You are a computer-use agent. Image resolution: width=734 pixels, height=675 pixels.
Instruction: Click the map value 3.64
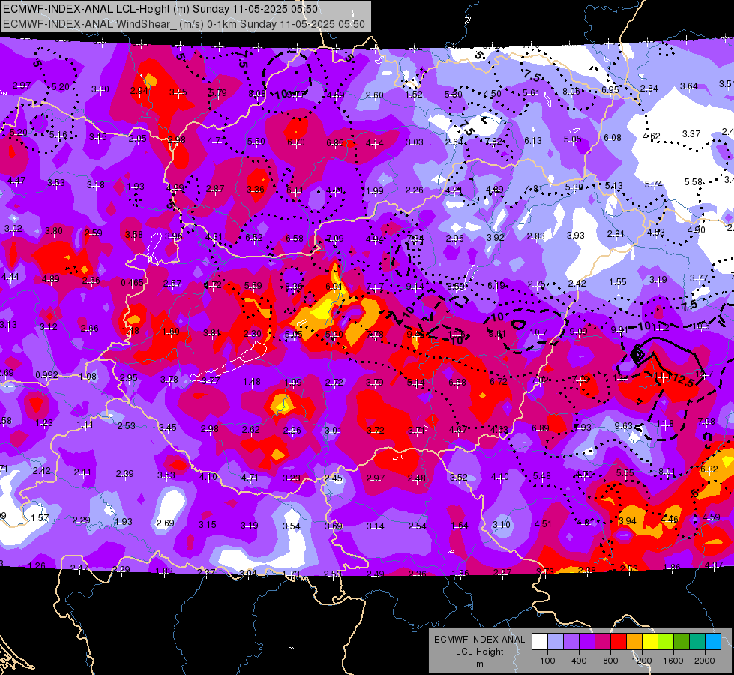688,85
